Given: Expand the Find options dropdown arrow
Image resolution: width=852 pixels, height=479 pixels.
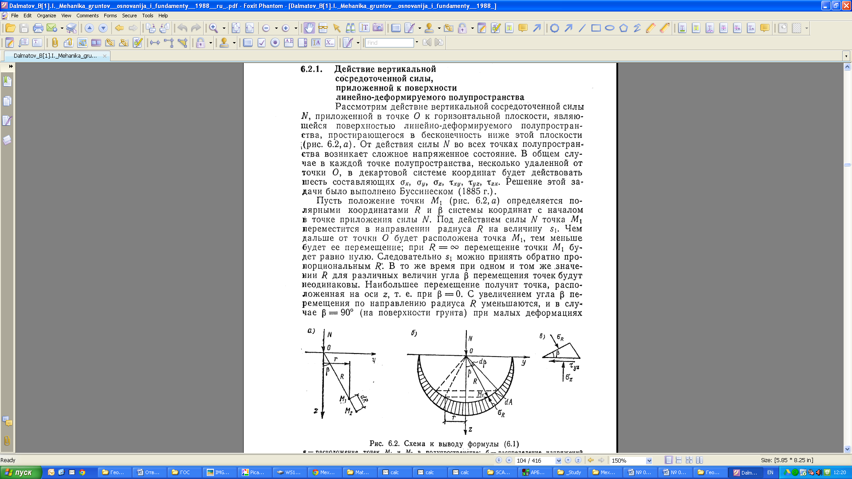Looking at the screenshot, I should (x=417, y=43).
